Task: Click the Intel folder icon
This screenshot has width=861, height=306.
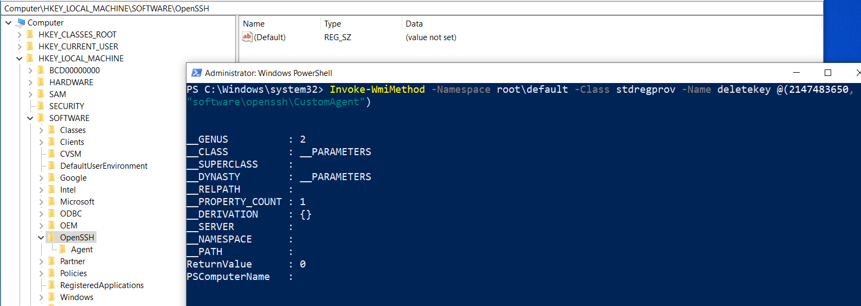Action: [x=52, y=189]
